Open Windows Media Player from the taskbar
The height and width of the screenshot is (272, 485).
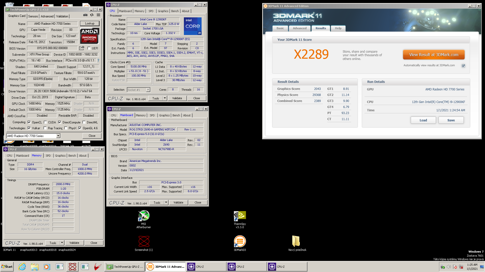(47, 267)
